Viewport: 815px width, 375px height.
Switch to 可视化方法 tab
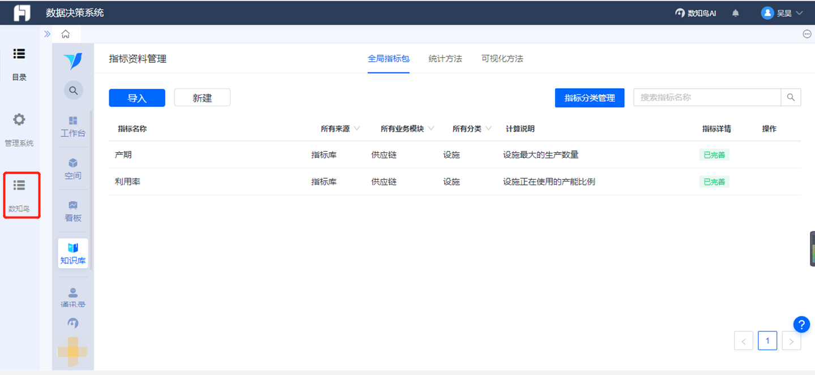(x=502, y=59)
